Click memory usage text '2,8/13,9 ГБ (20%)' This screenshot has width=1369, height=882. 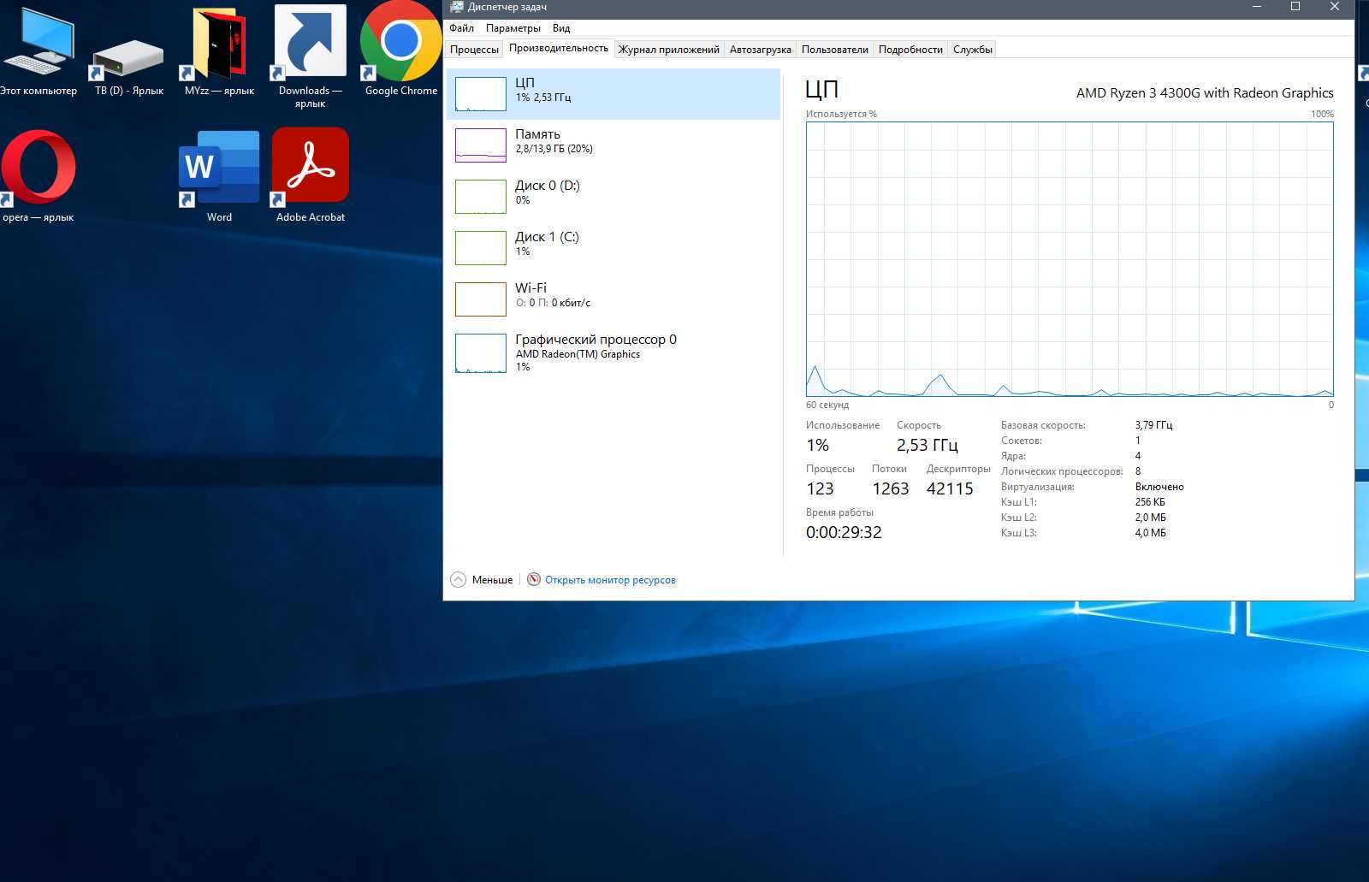pos(554,149)
